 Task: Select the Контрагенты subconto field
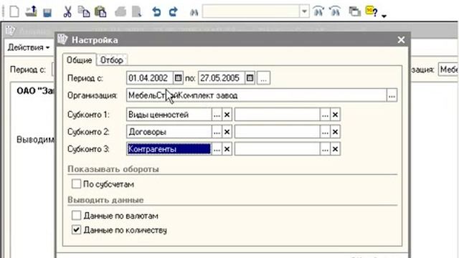coord(169,149)
